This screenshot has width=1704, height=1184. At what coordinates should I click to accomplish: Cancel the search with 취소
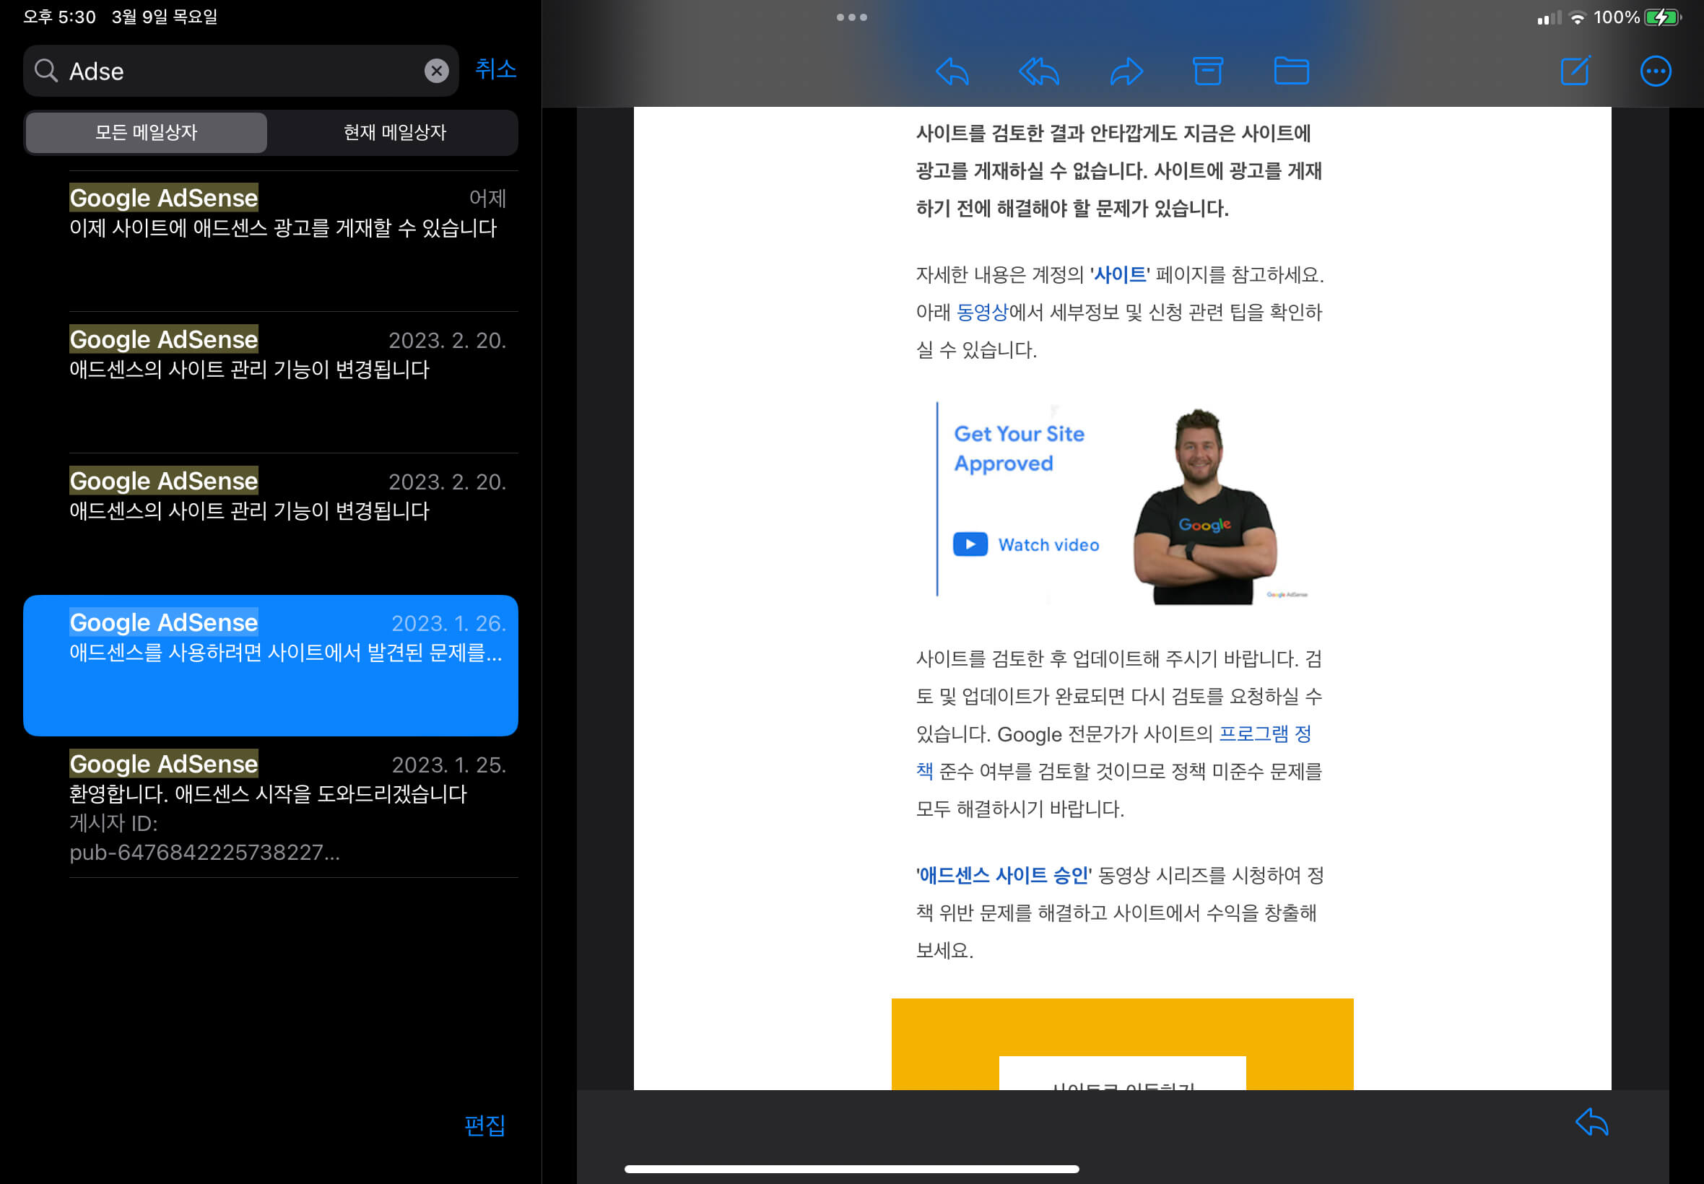click(495, 69)
